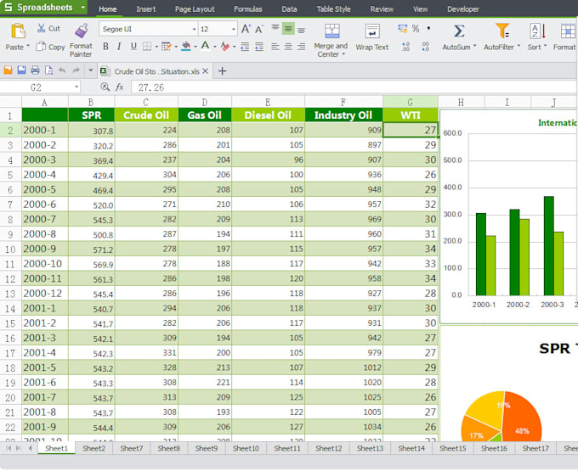
Task: Click the clear formatting eraser icon
Action: [x=225, y=47]
